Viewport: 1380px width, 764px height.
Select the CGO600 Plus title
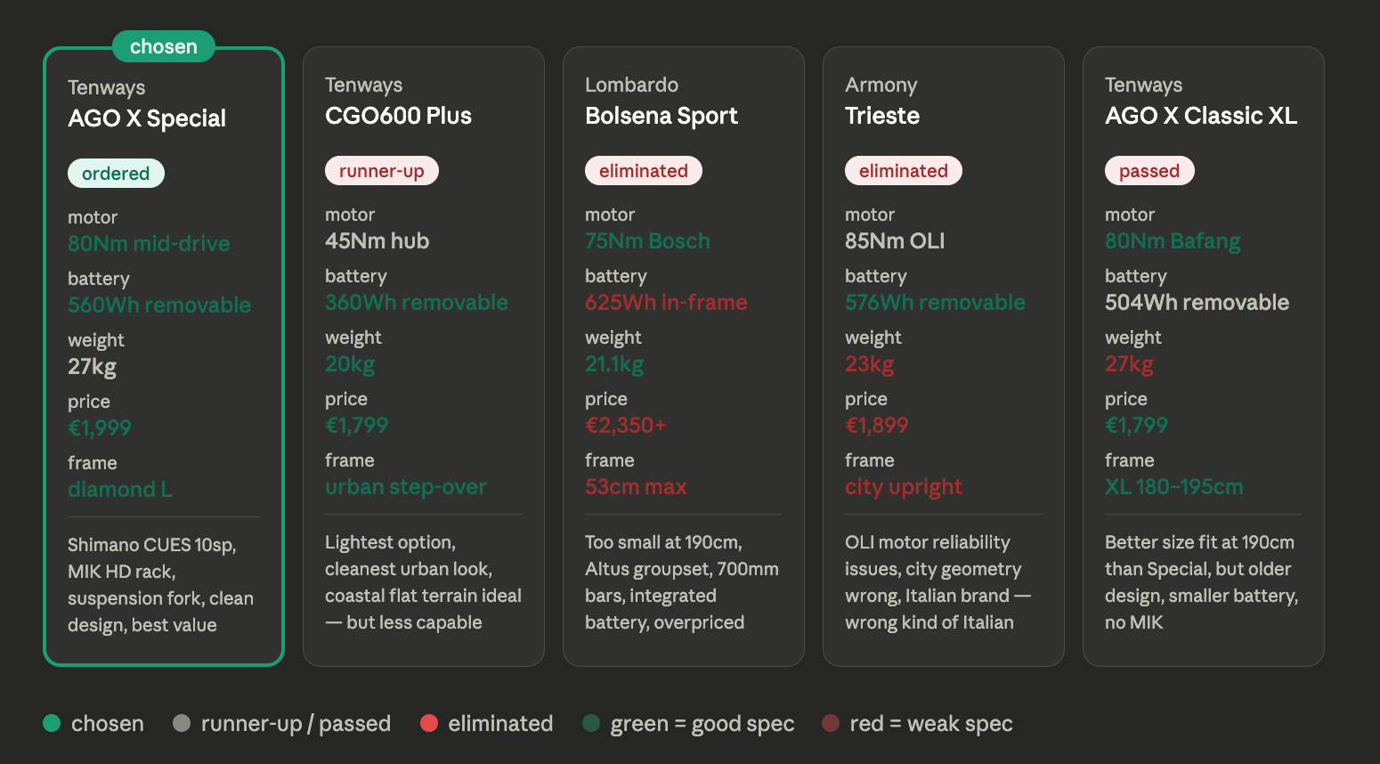click(398, 116)
